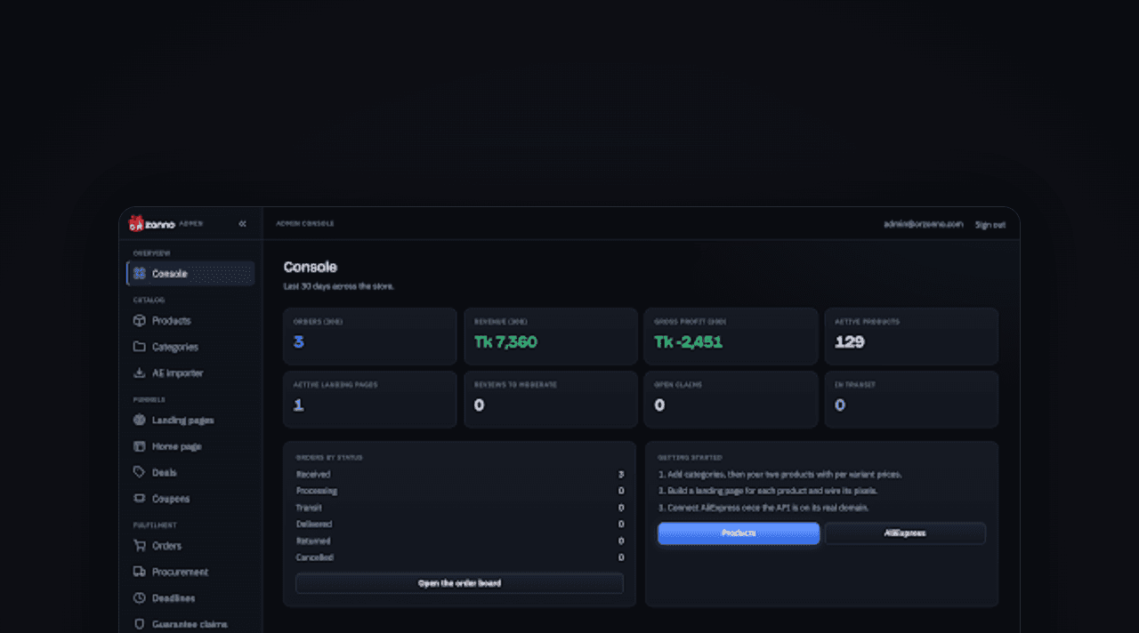Click the Transit status row
This screenshot has width=1139, height=633.
point(459,508)
